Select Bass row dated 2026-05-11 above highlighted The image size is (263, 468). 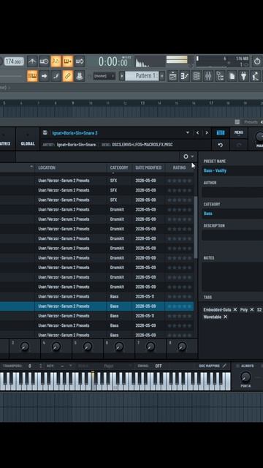click(97, 297)
